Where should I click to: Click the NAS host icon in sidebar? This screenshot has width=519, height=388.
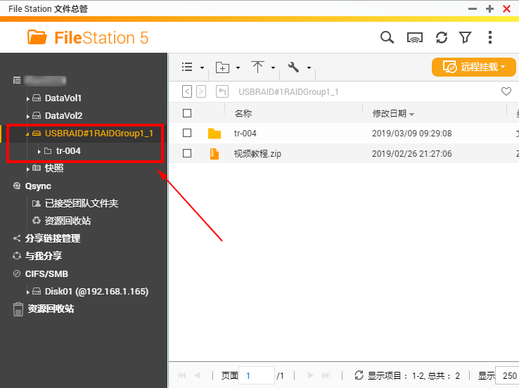point(17,80)
